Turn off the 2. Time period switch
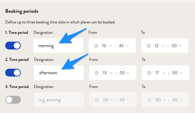 pos(13,73)
